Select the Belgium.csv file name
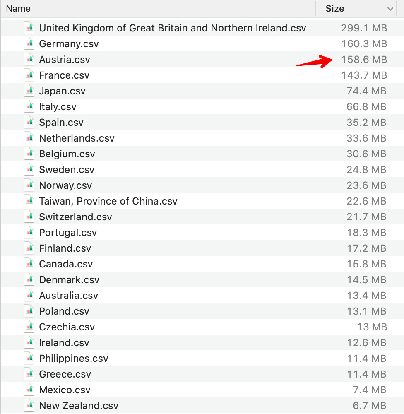This screenshot has width=404, height=414. click(x=67, y=154)
